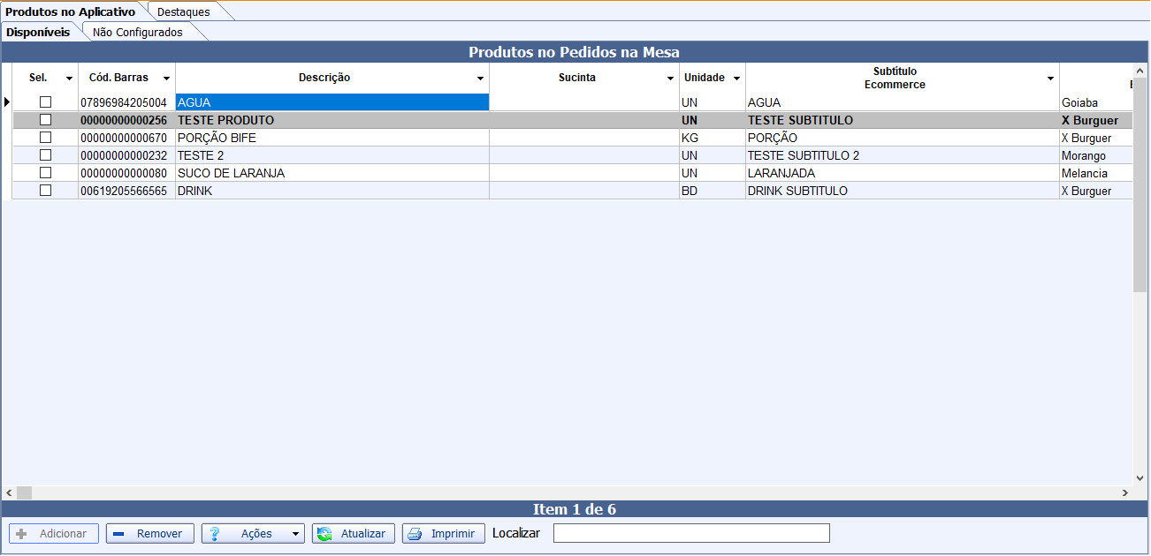Check the box for AGUA product

coord(45,102)
